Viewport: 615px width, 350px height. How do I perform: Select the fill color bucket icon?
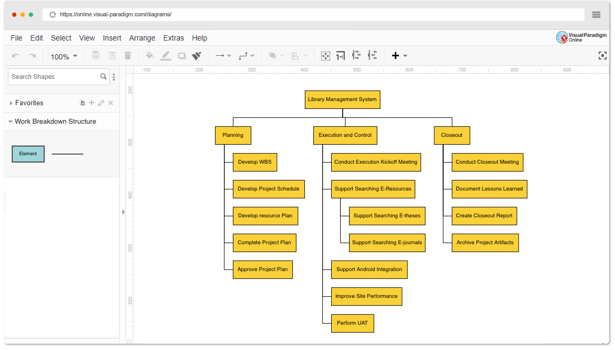click(x=149, y=55)
